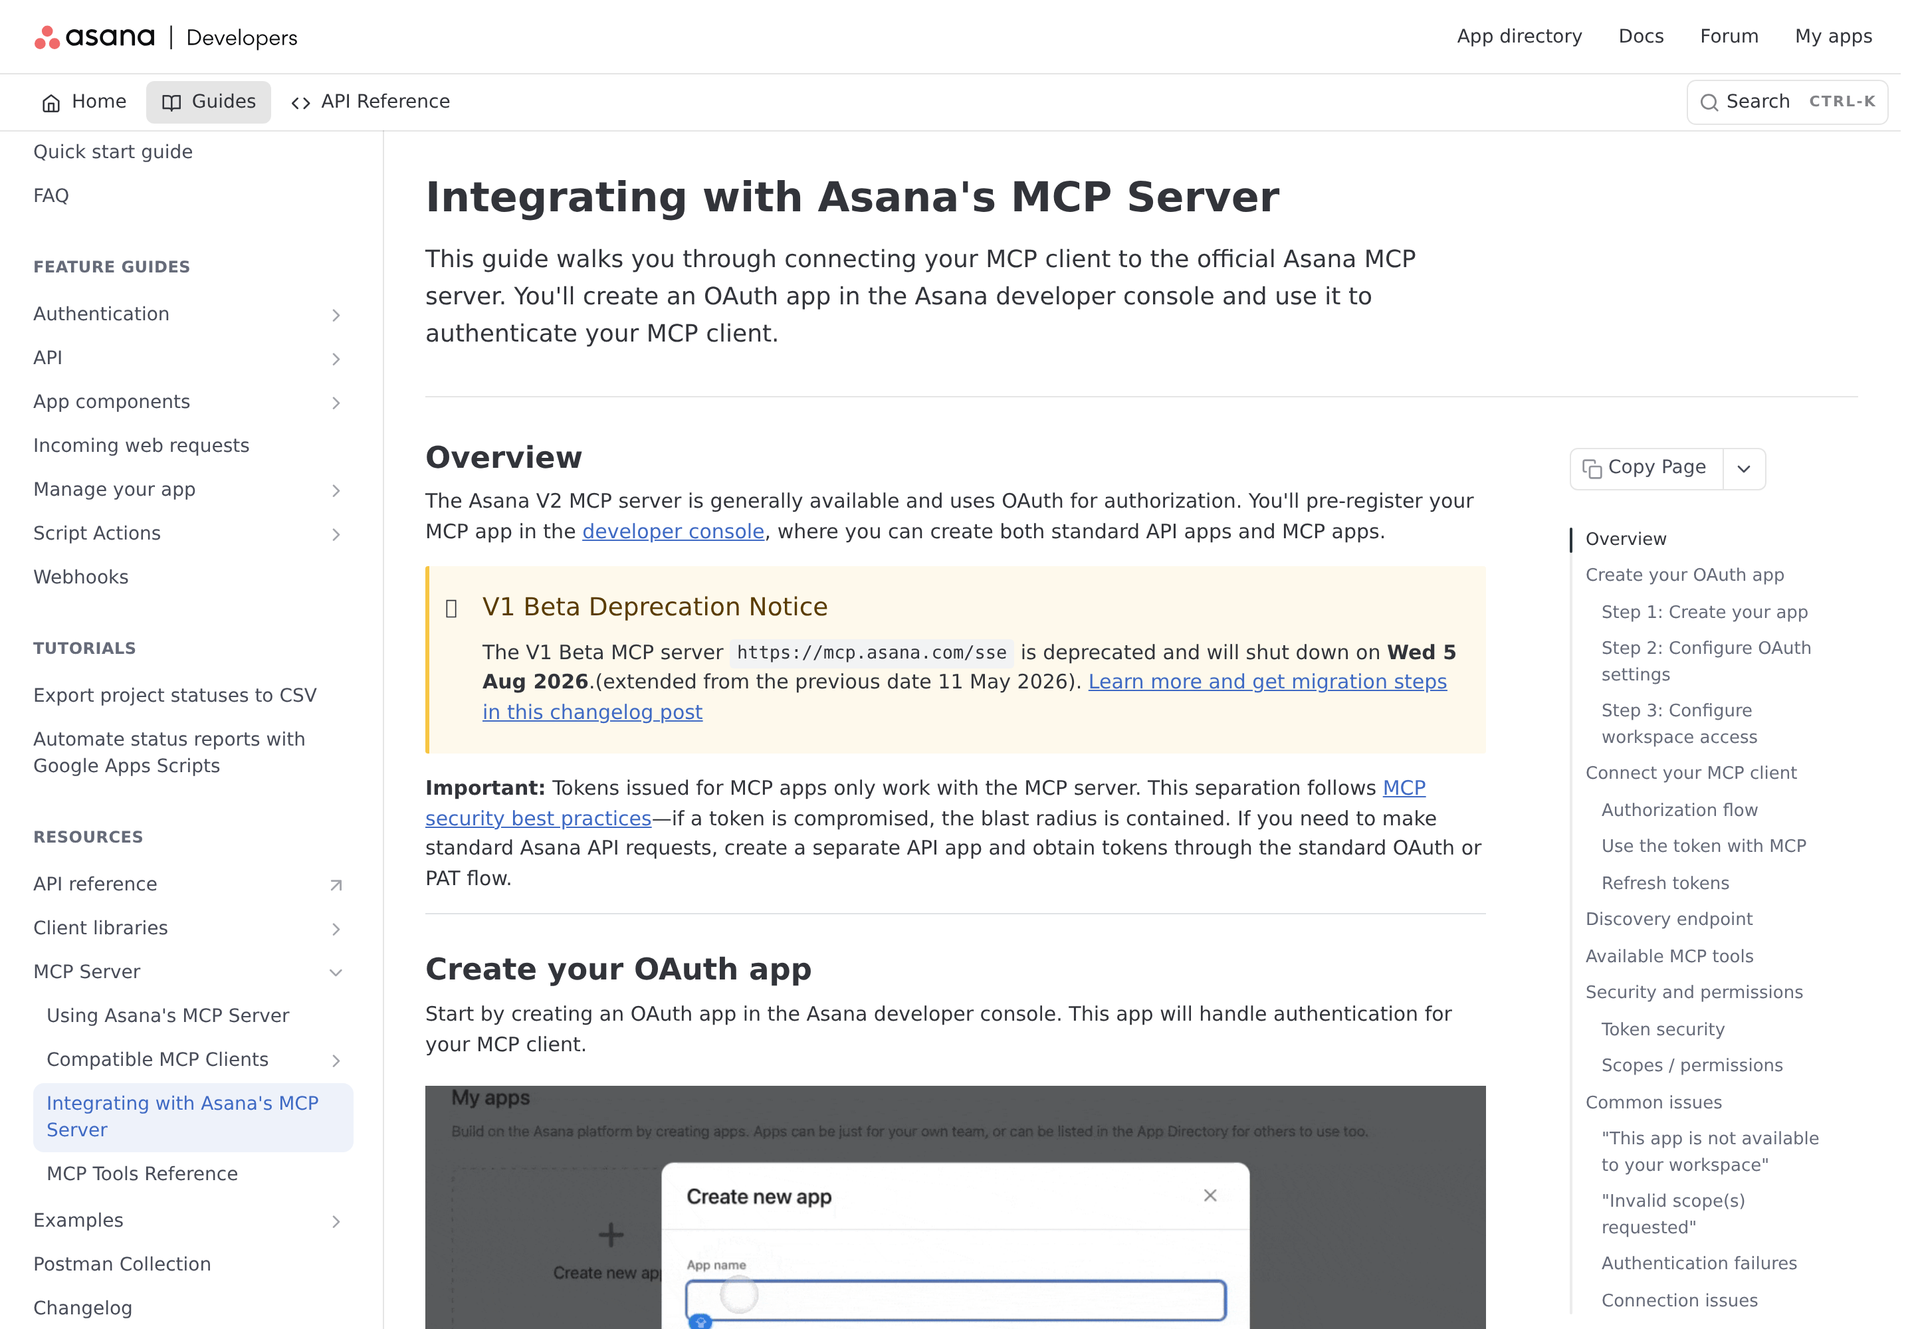Jump to Discovery endpoint section
The width and height of the screenshot is (1914, 1329).
[x=1669, y=918]
